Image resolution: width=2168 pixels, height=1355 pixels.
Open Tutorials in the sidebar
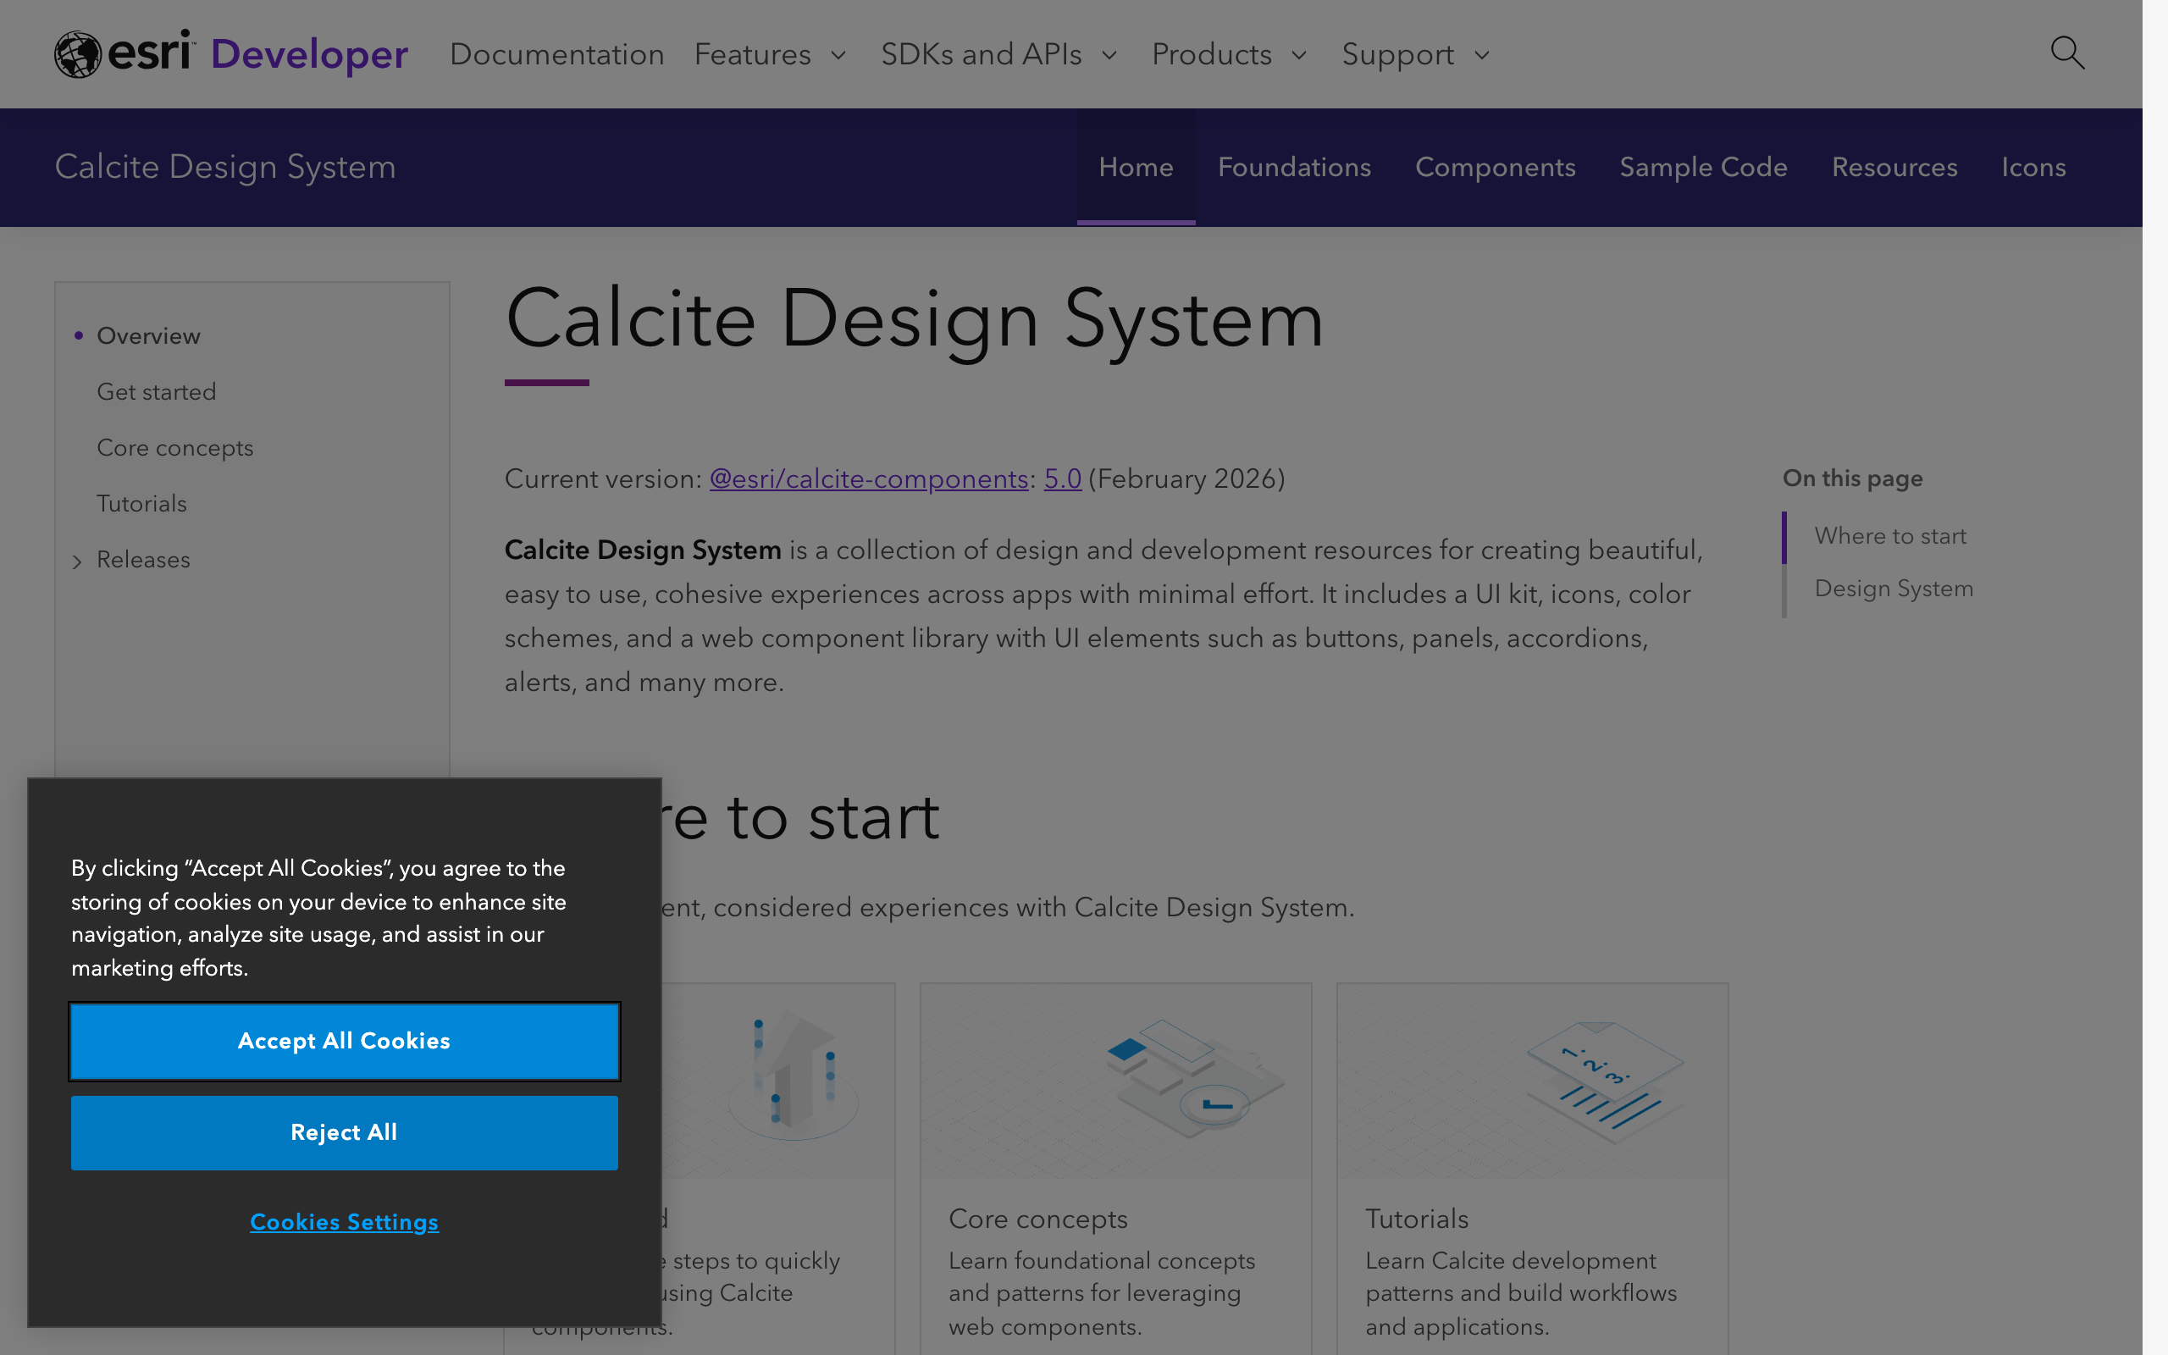click(x=141, y=504)
